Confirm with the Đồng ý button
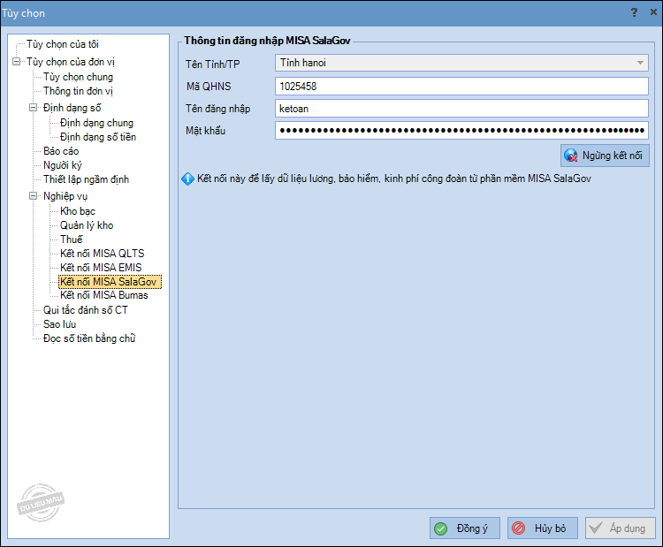Viewport: 663px width, 547px height. [465, 528]
